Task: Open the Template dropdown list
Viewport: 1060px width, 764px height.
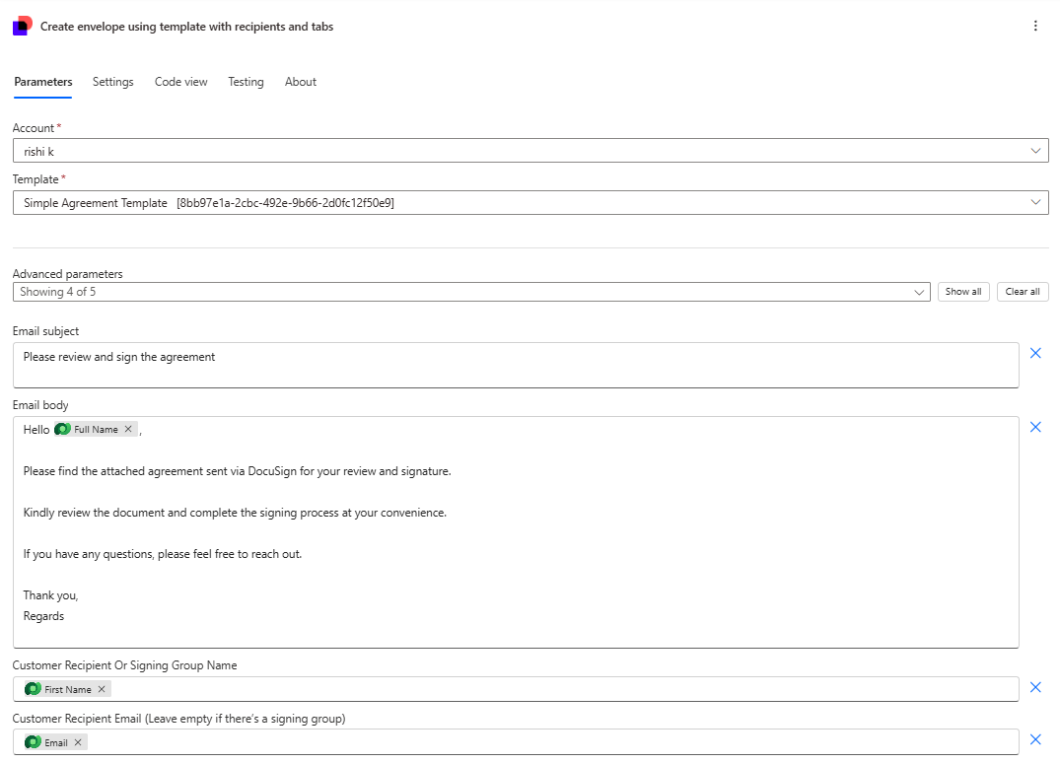Action: (x=1035, y=202)
